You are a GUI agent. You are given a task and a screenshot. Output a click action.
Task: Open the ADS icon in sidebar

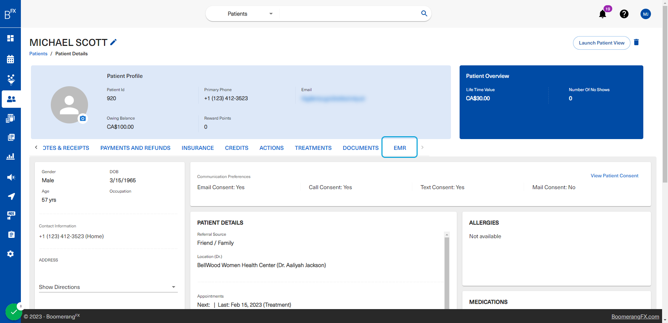[x=11, y=216]
